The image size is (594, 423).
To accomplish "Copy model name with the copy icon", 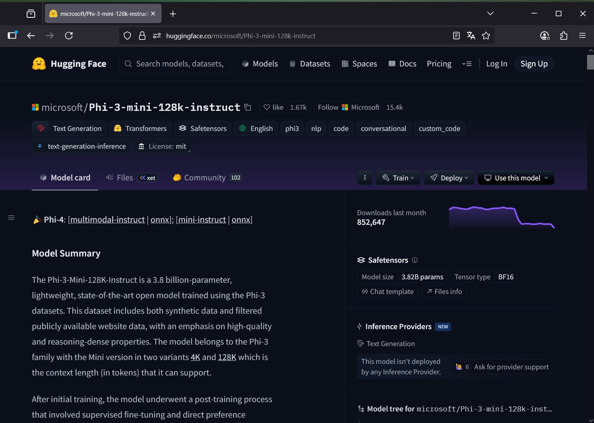I will pyautogui.click(x=248, y=107).
